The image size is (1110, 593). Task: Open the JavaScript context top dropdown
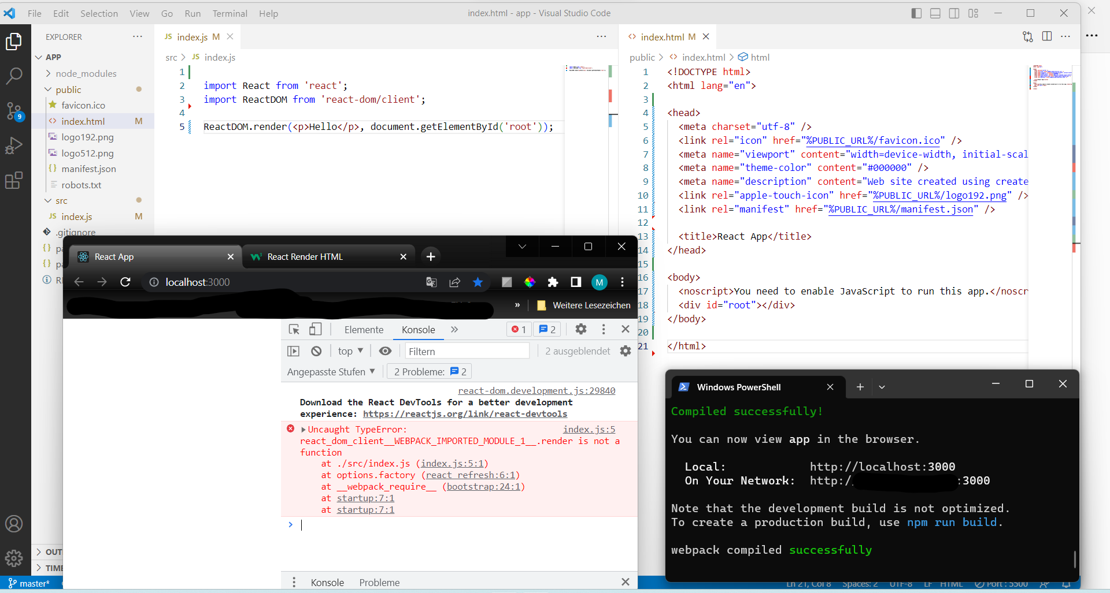pyautogui.click(x=351, y=351)
